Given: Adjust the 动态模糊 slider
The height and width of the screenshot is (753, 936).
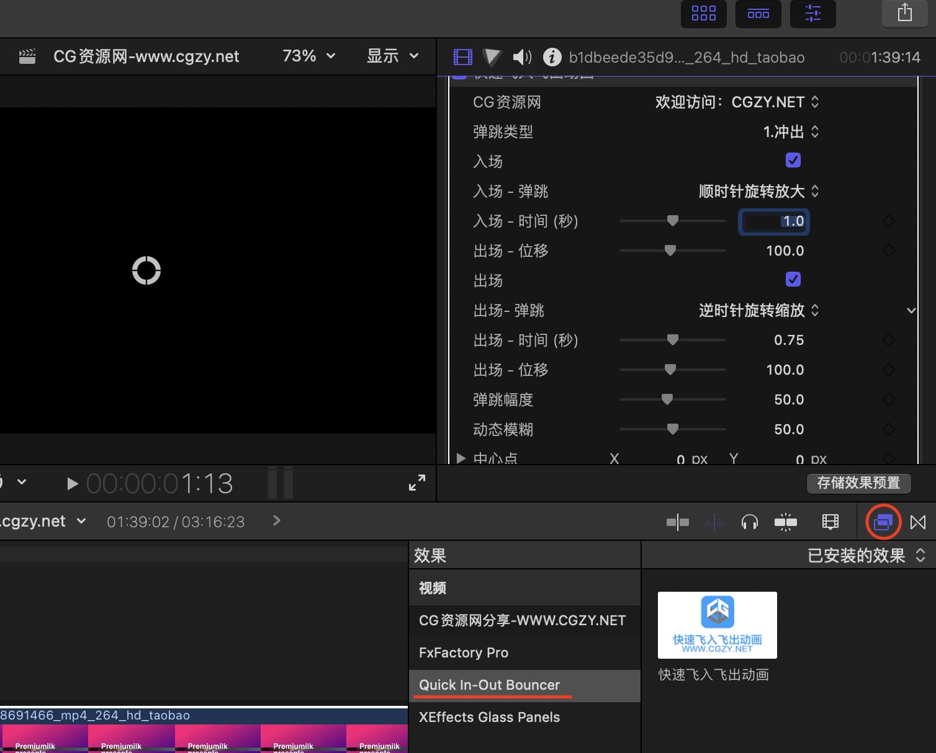Looking at the screenshot, I should pos(672,429).
